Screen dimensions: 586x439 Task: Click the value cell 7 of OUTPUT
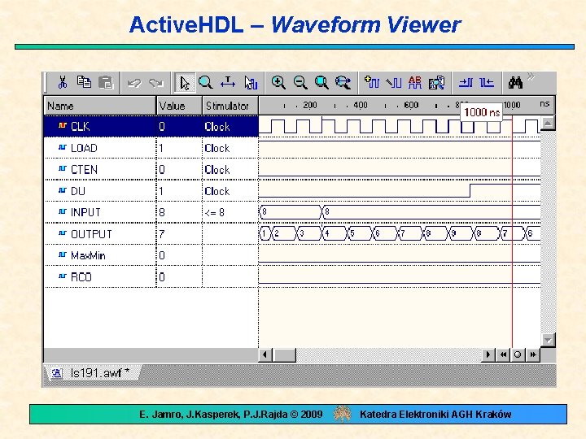click(x=179, y=234)
